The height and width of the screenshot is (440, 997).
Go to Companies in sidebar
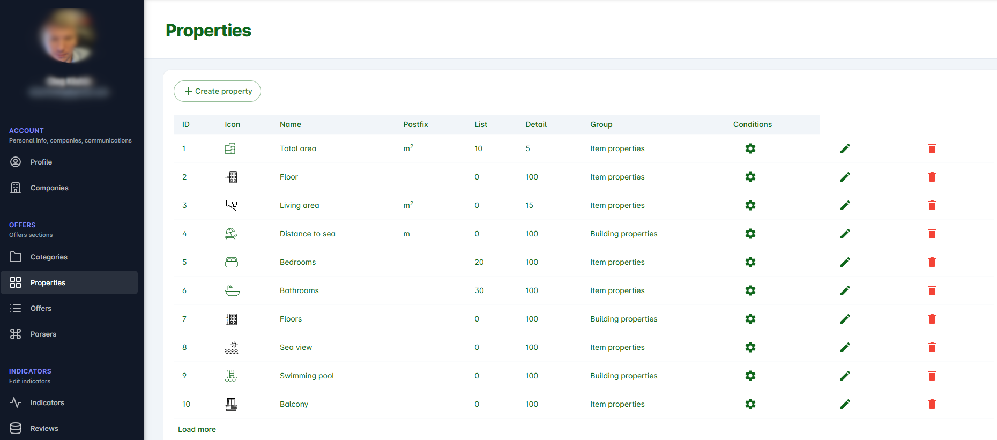(x=69, y=188)
